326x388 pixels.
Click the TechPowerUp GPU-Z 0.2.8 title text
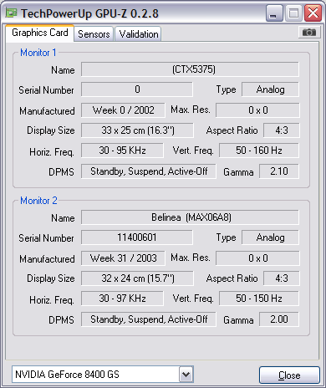(89, 13)
